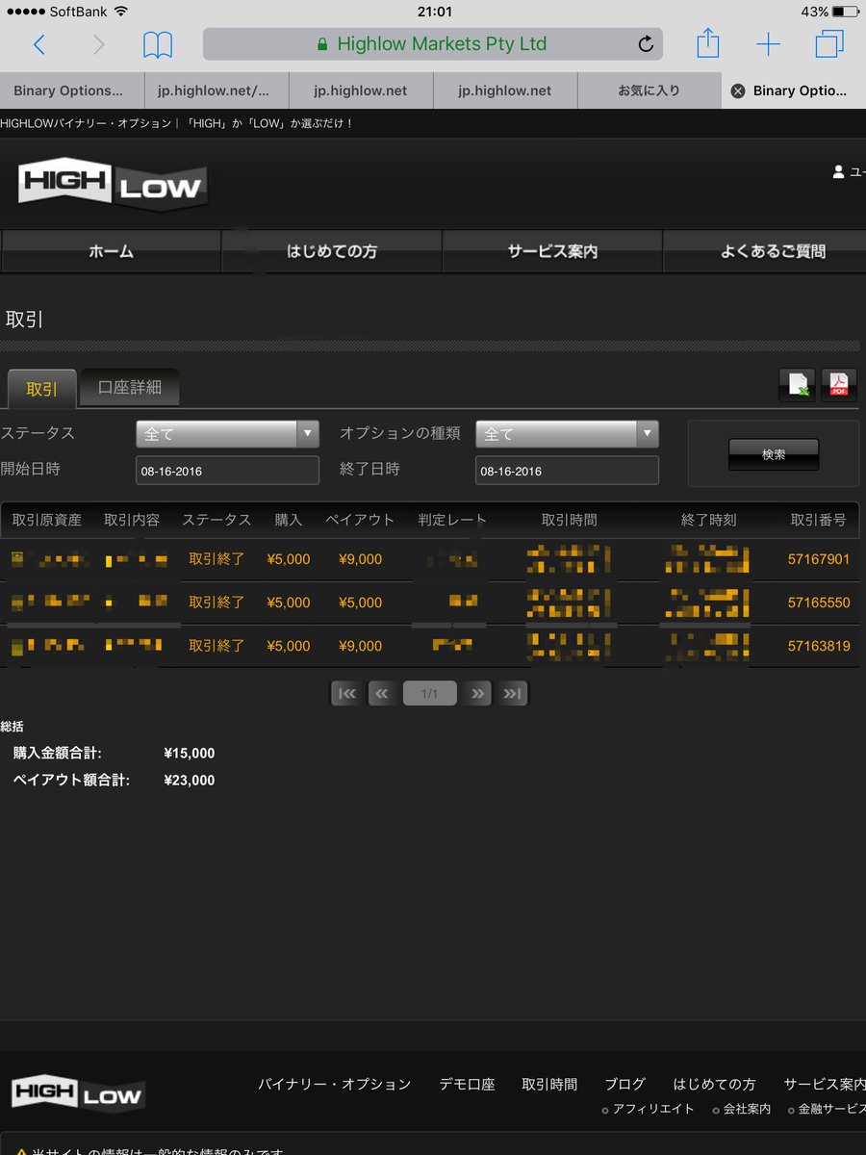The width and height of the screenshot is (866, 1155).
Task: Click the 検索 search button
Action: (774, 454)
